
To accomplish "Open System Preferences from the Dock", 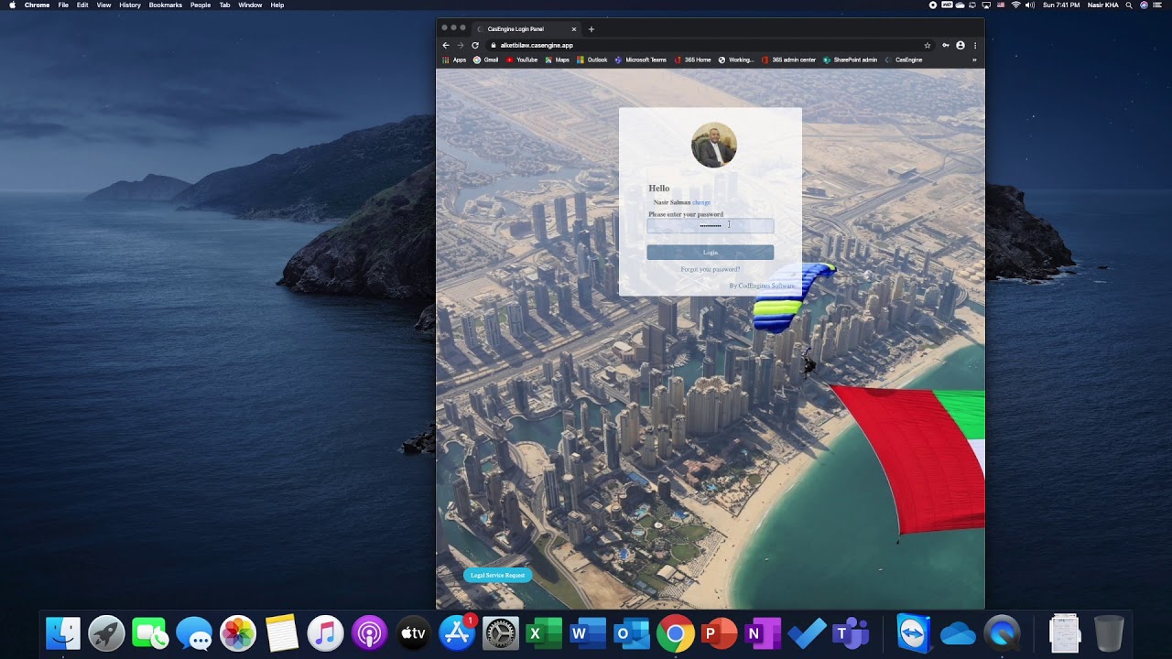I will 501,633.
